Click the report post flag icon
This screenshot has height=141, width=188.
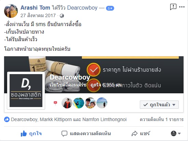[x=173, y=7]
